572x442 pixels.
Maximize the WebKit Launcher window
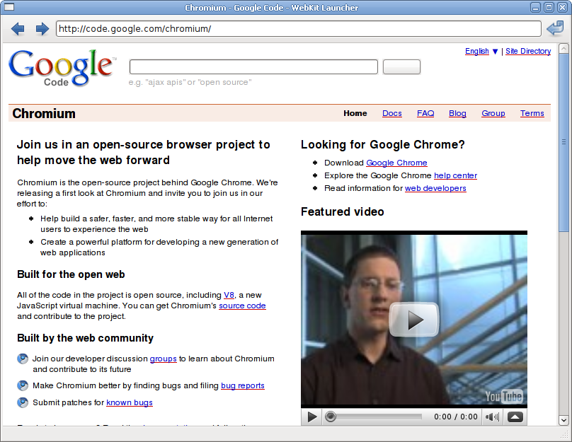pyautogui.click(x=549, y=7)
